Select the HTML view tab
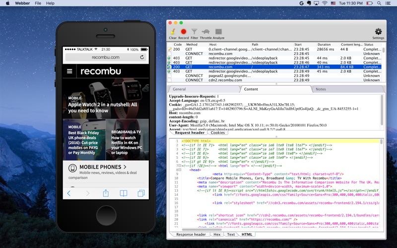This screenshot has width=397, height=248. [x=247, y=234]
